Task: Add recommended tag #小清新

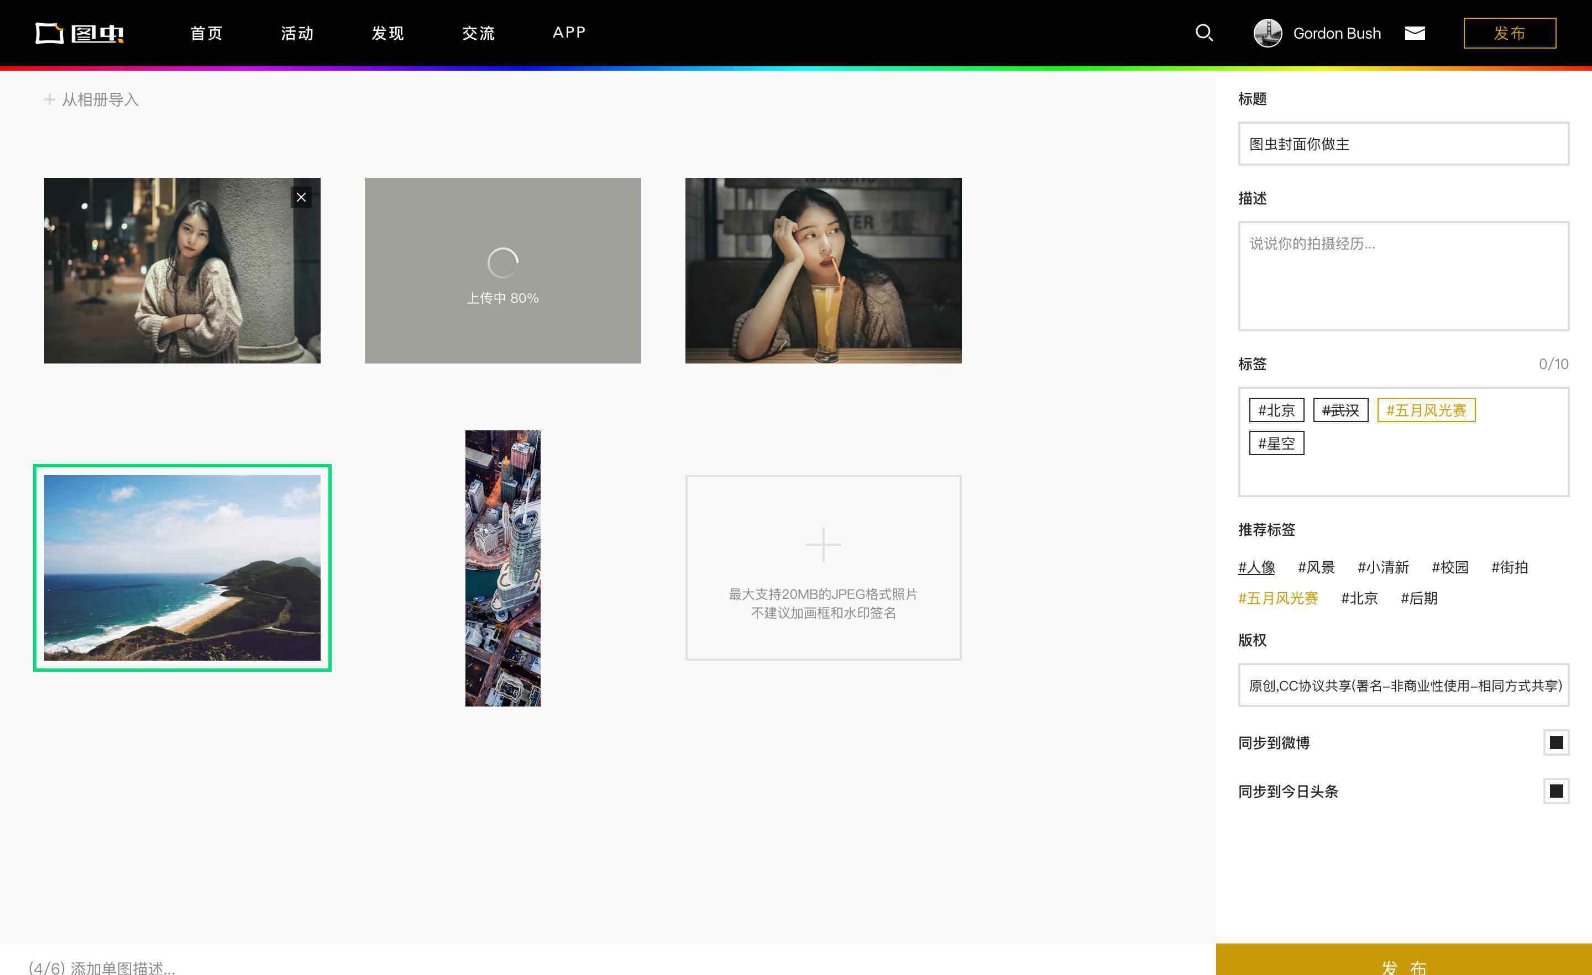Action: 1382,567
